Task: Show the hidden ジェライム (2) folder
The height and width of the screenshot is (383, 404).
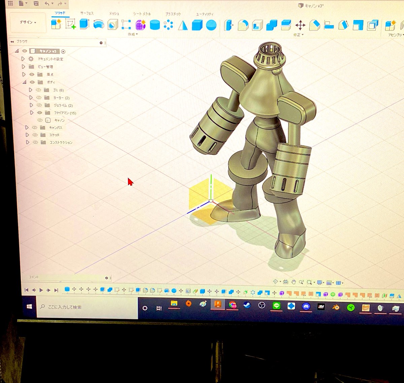Action: click(x=39, y=105)
